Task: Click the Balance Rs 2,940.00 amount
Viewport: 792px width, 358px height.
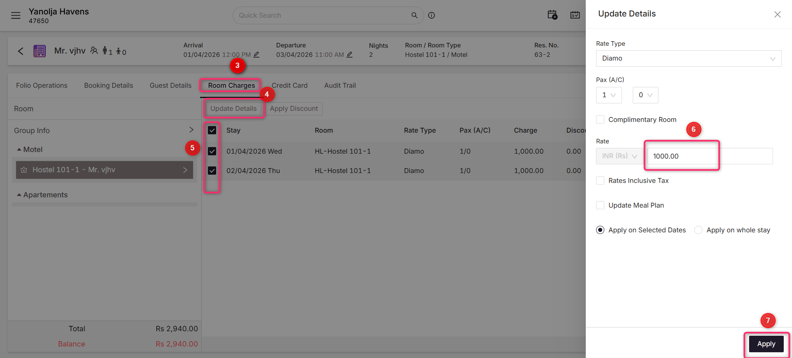Action: tap(177, 344)
